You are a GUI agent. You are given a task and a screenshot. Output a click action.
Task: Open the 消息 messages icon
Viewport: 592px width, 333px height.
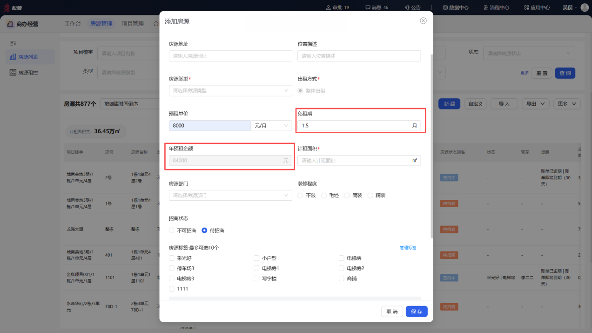click(368, 7)
